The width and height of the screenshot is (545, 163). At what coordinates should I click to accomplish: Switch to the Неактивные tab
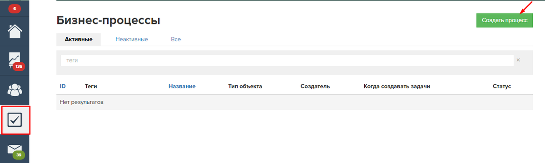pyautogui.click(x=132, y=39)
